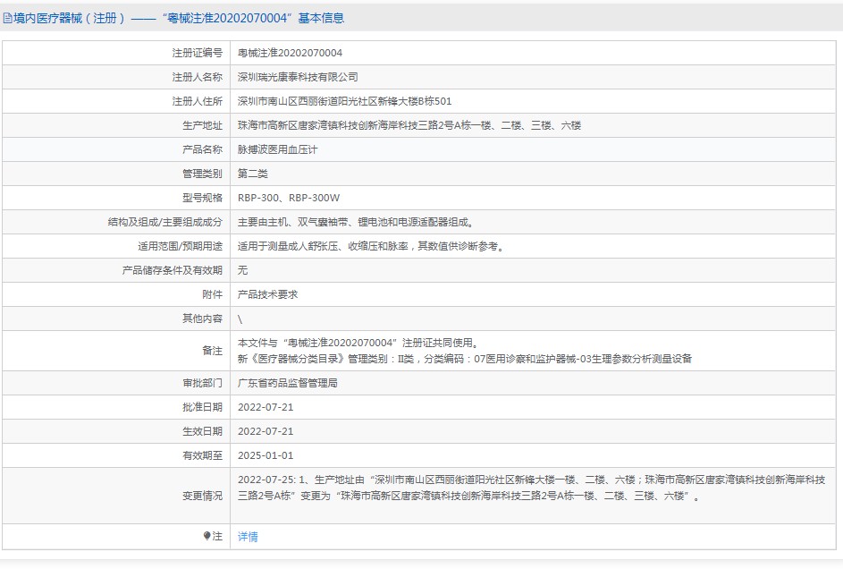Click the label 附件
The image size is (843, 569).
click(213, 294)
